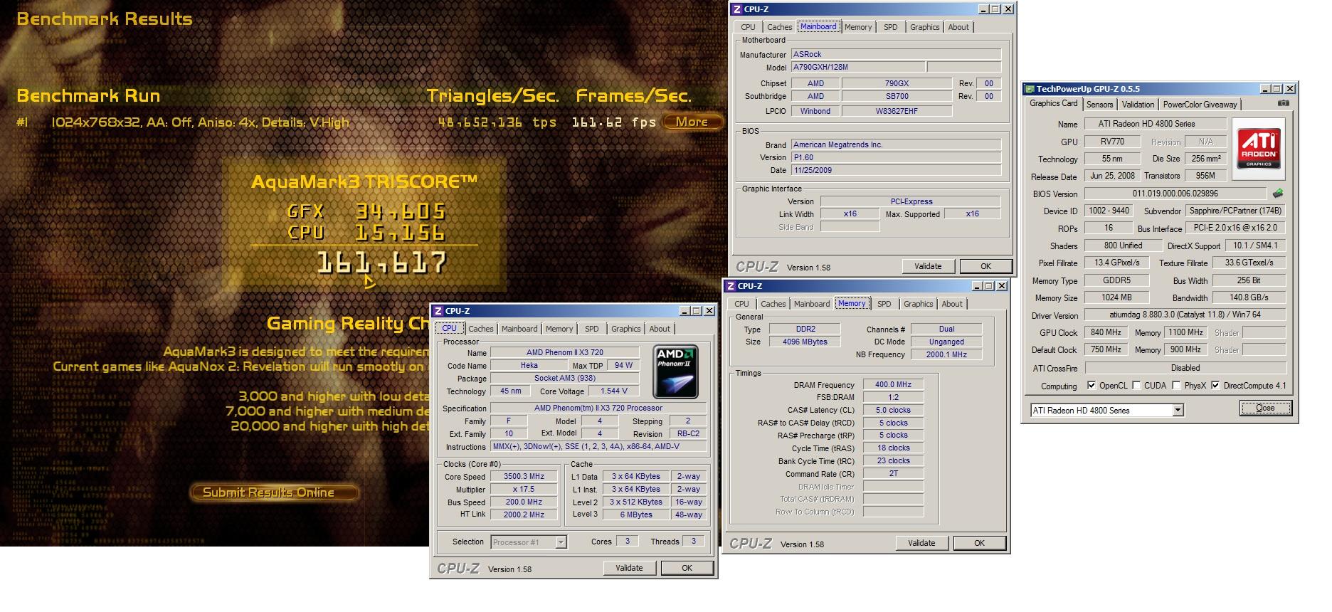Select About tab in CPU-Z Mainboard window

coord(958,27)
